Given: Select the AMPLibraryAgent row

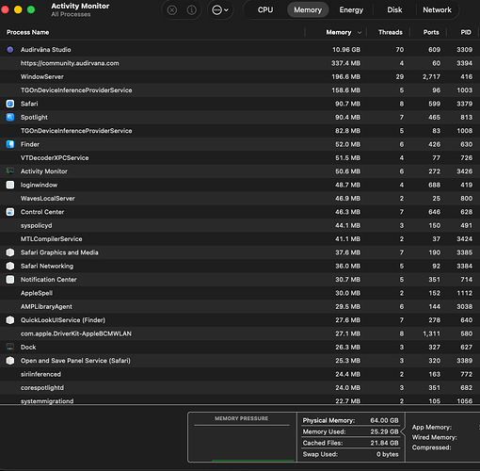Looking at the screenshot, I should click(240, 306).
